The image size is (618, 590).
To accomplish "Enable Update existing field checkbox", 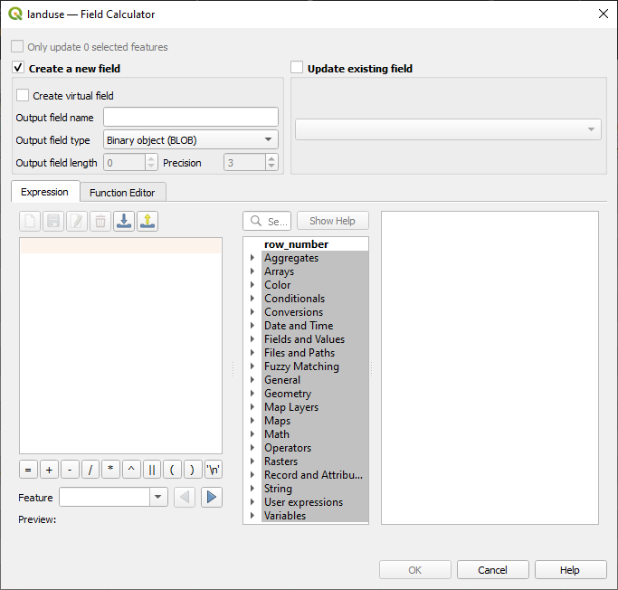I will (x=297, y=68).
